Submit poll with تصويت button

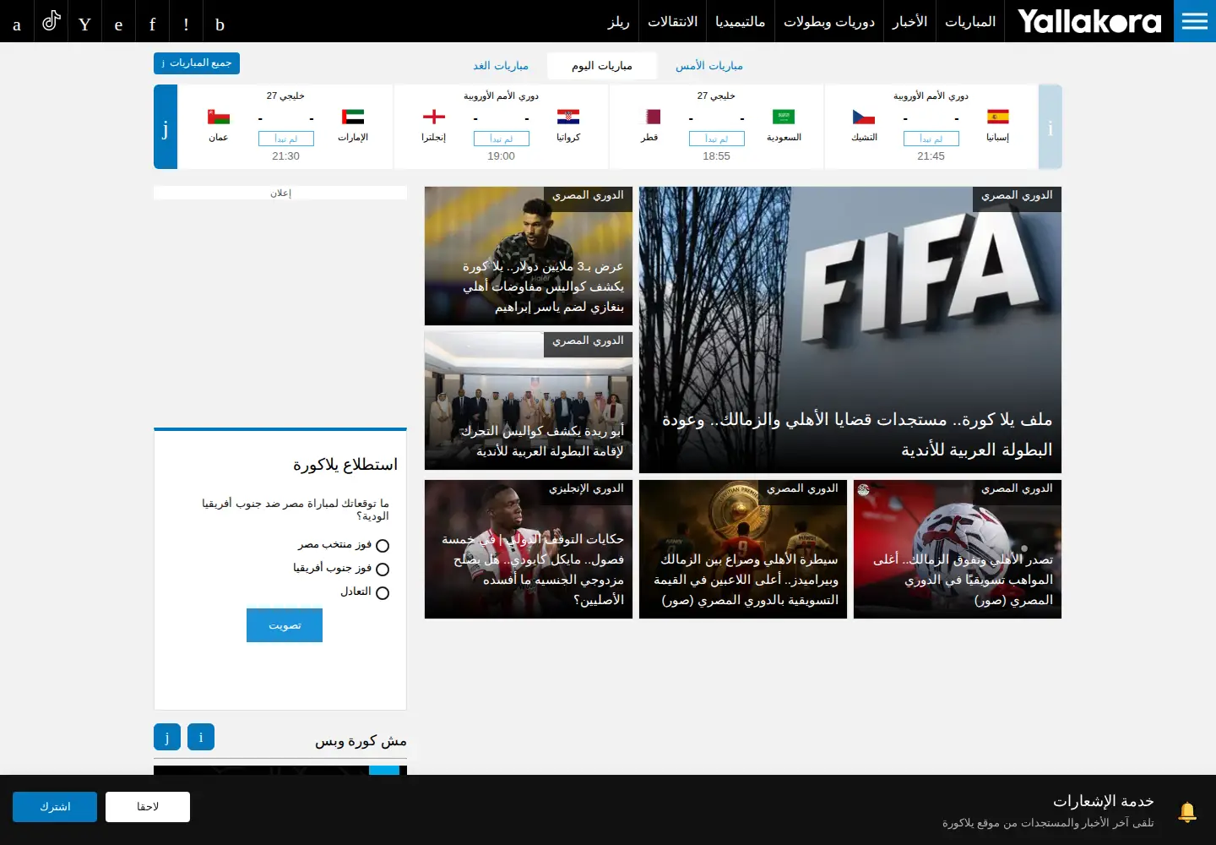285,625
